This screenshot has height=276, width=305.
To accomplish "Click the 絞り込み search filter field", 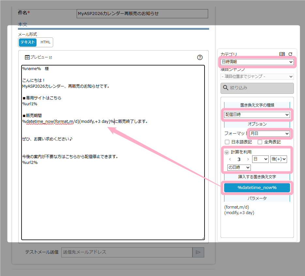I will pos(257,88).
